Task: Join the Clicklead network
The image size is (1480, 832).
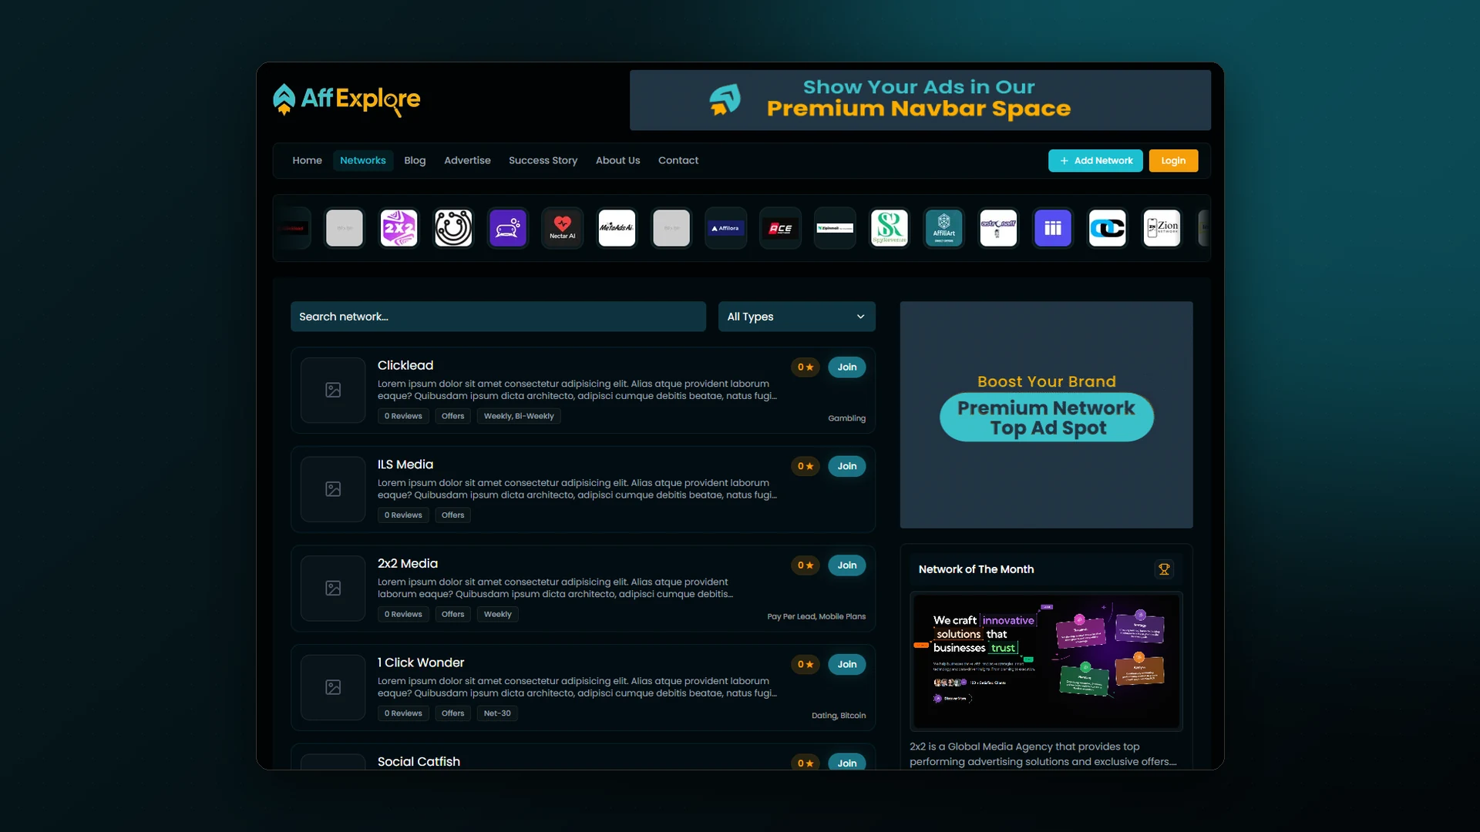Action: click(x=846, y=367)
